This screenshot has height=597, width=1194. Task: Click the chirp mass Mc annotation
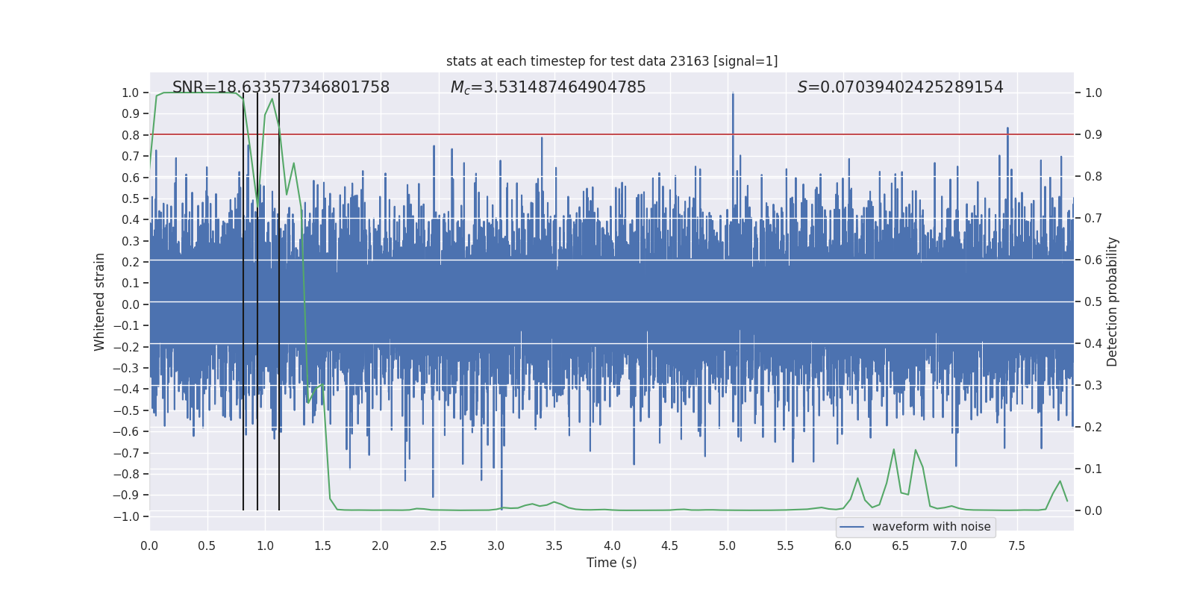click(x=548, y=87)
